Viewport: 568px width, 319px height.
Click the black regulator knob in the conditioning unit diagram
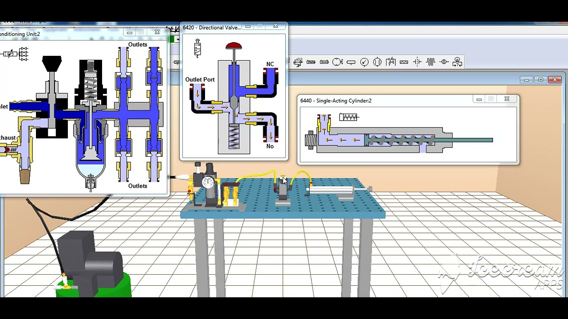coord(52,64)
